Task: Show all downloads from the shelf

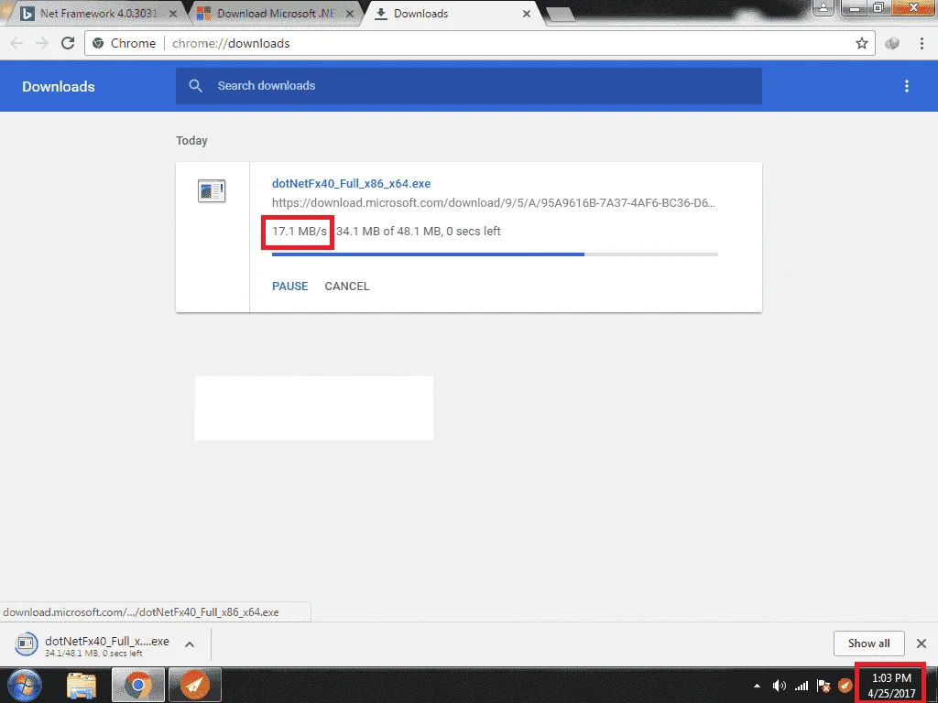Action: coord(868,644)
